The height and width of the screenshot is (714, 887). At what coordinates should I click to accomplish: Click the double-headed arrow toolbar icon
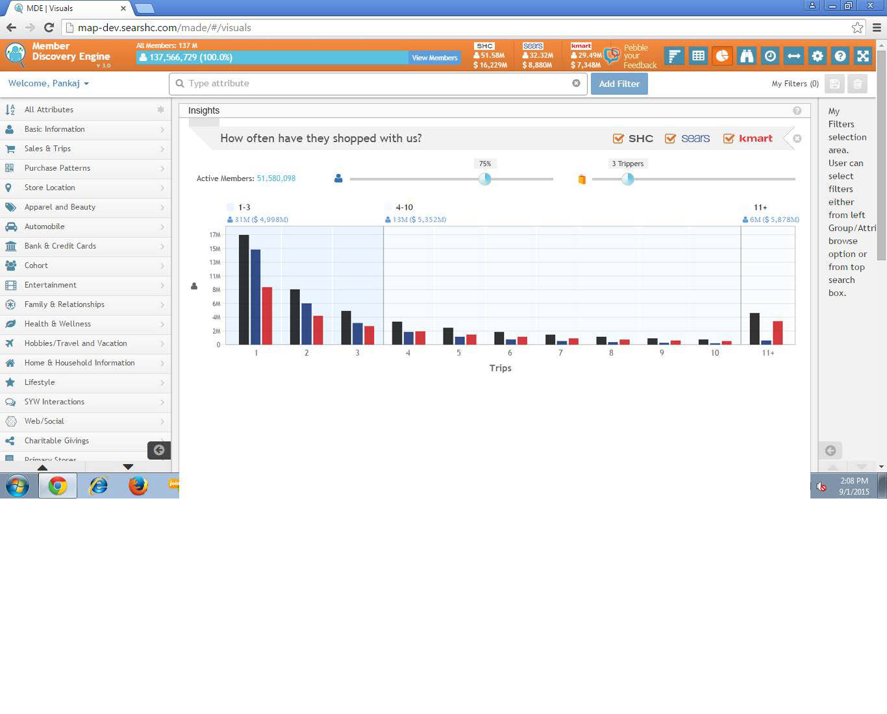coord(793,56)
